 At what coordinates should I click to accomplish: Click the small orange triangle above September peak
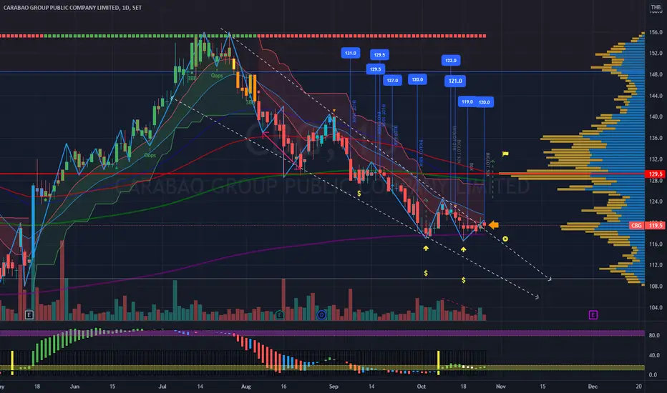(334, 111)
